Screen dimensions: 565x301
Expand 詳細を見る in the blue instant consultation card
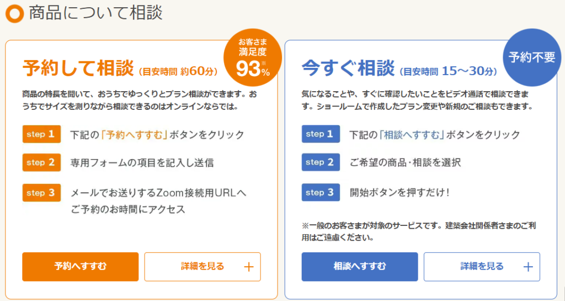[x=482, y=267]
